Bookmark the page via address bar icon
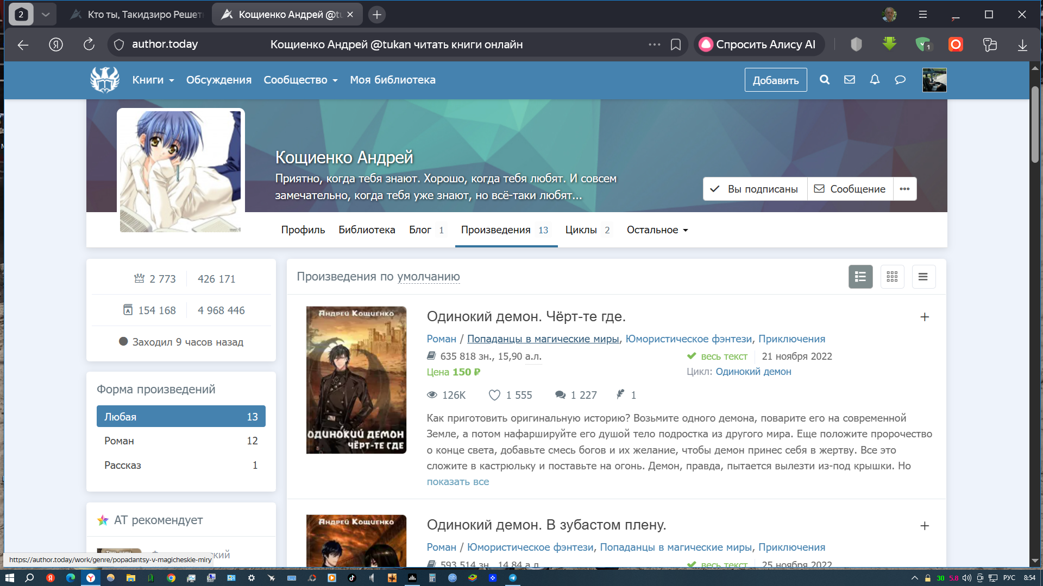1043x586 pixels. click(675, 44)
